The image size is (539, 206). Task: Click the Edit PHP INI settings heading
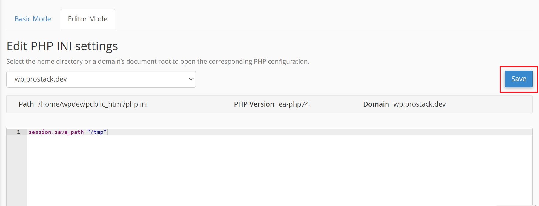point(62,46)
